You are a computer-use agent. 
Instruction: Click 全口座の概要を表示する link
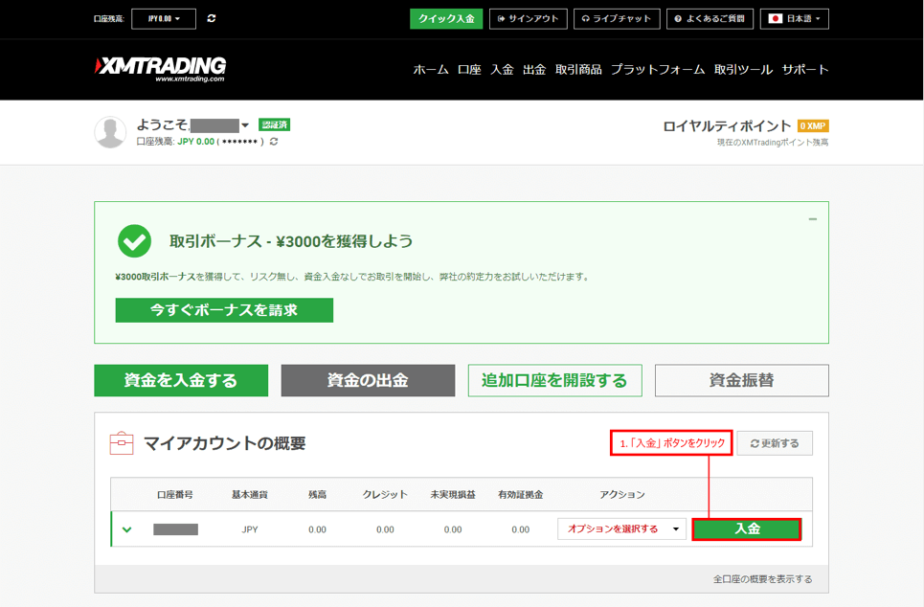click(762, 579)
